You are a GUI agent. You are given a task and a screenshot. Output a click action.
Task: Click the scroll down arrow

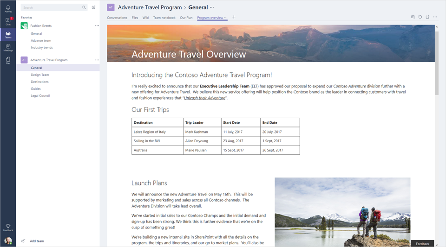[x=437, y=245]
